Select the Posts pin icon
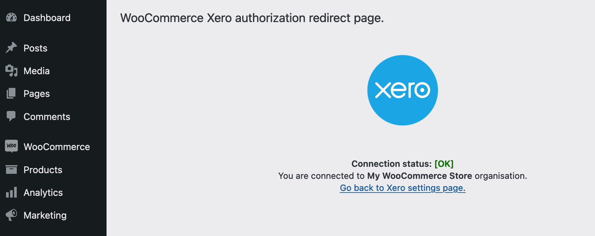The width and height of the screenshot is (595, 236). (x=11, y=48)
